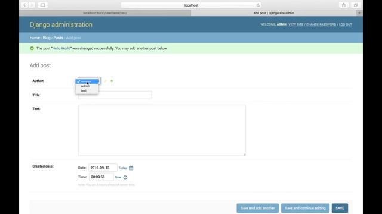Switch to the localhost:8000 tab
This screenshot has height=214, width=382.
tap(105, 13)
